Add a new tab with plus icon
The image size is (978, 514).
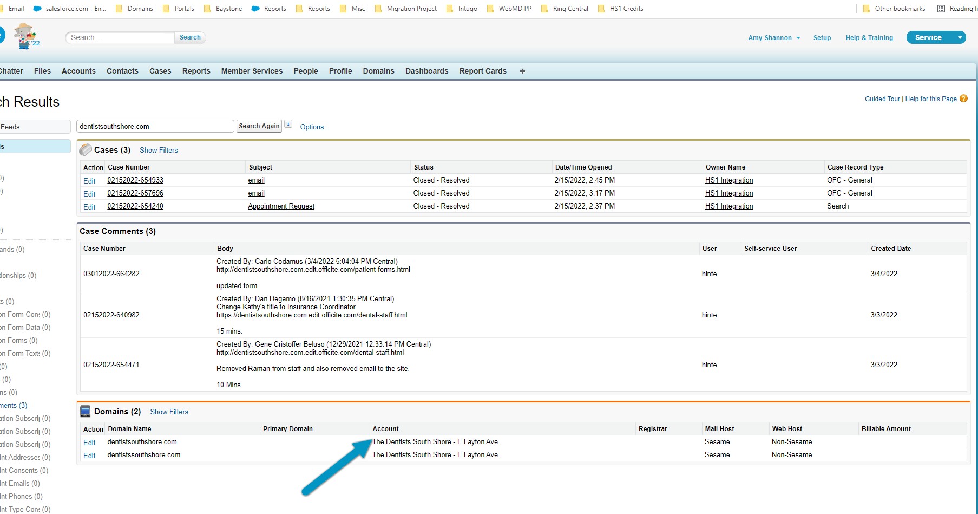[x=522, y=71]
